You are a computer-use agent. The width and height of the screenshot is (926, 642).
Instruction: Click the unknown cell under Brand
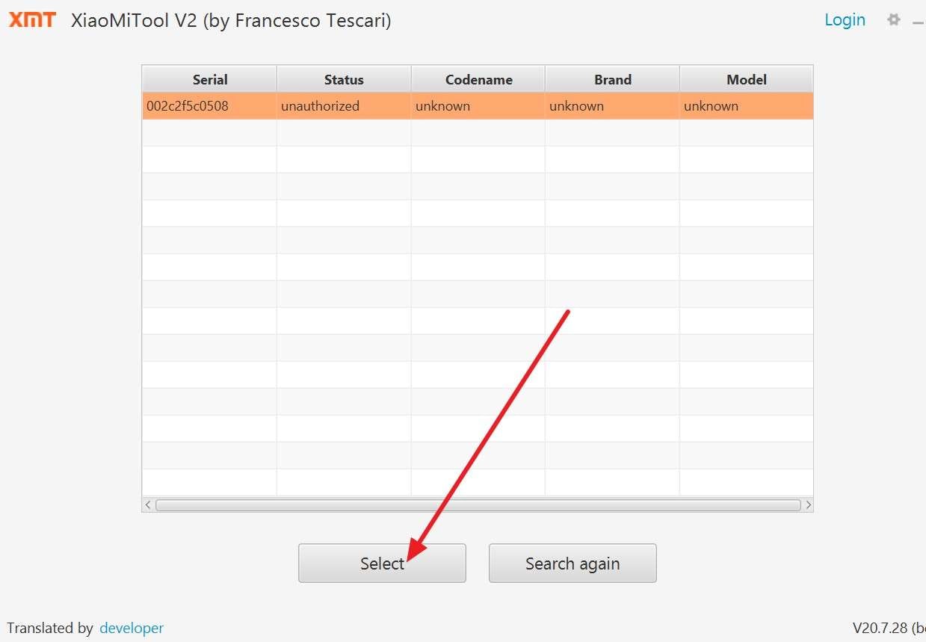(612, 106)
